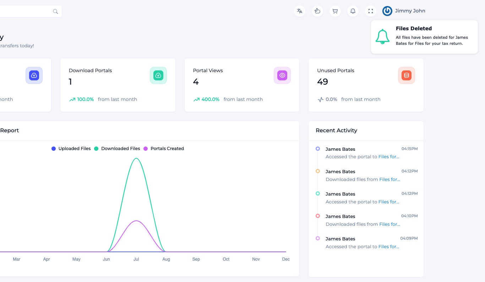Click the green 04:12PM timeline marker dot
The width and height of the screenshot is (485, 282).
pos(318,193)
